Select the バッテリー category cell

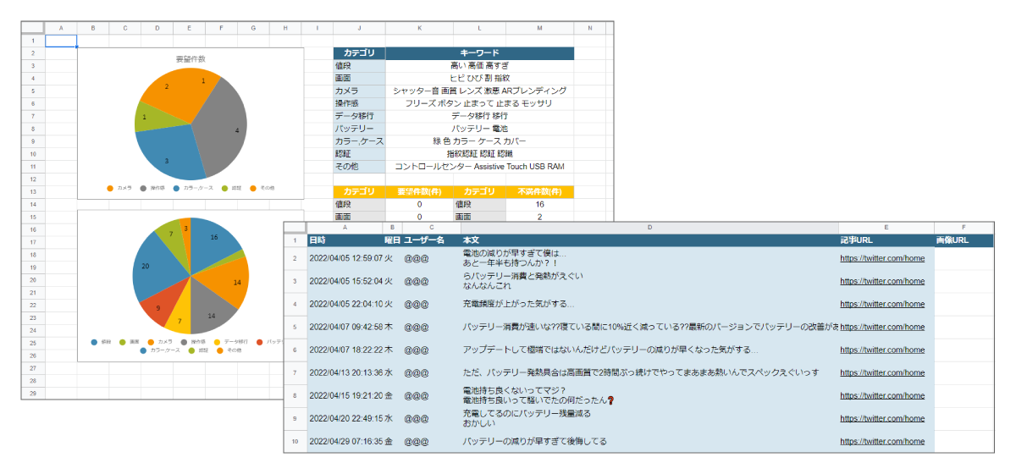[359, 129]
